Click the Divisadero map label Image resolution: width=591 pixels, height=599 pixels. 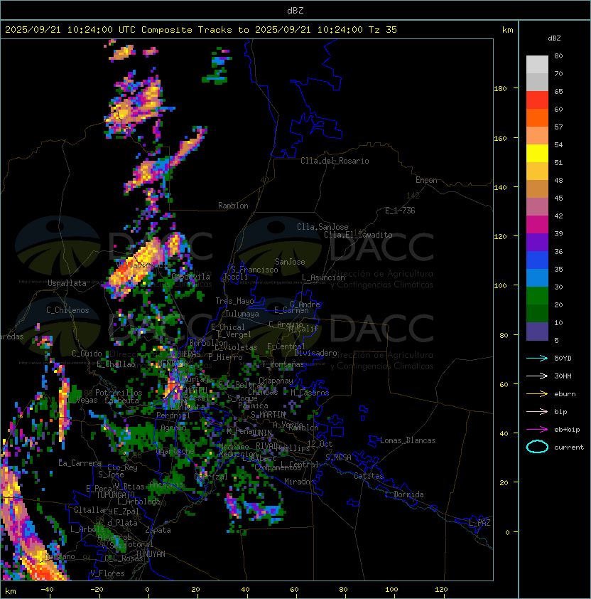(315, 353)
